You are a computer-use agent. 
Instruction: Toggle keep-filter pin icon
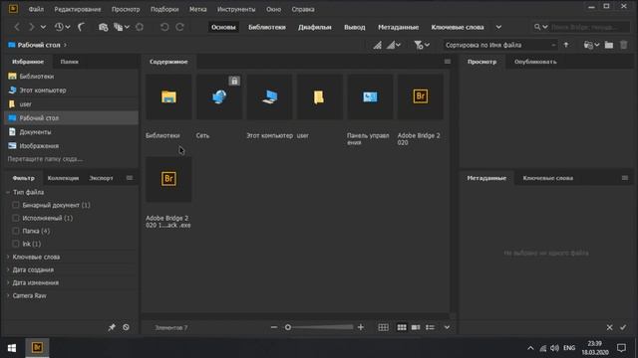click(x=112, y=327)
